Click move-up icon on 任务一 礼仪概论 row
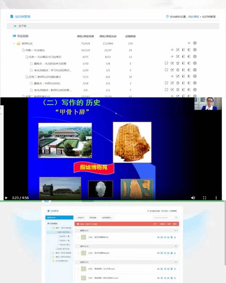 [x=183, y=56]
